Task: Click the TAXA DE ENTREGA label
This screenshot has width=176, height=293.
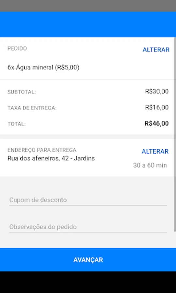Action: [32, 108]
